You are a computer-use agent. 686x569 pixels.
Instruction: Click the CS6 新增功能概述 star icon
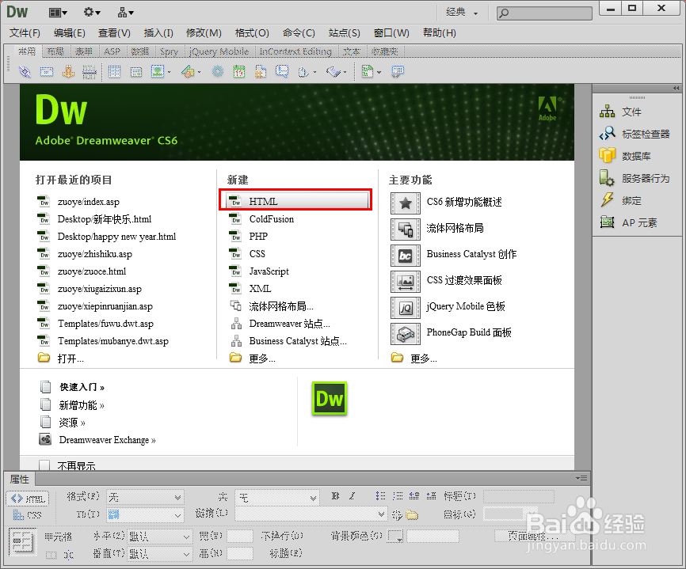point(406,203)
